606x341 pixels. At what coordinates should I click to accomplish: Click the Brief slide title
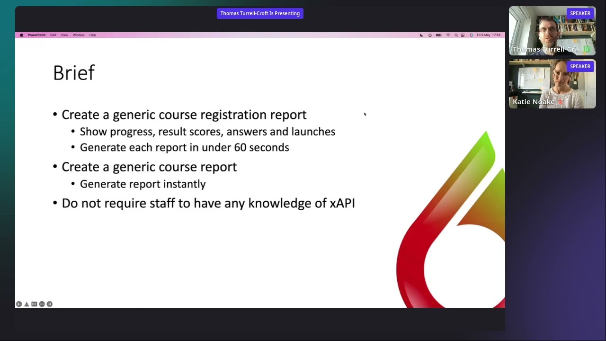pos(74,73)
